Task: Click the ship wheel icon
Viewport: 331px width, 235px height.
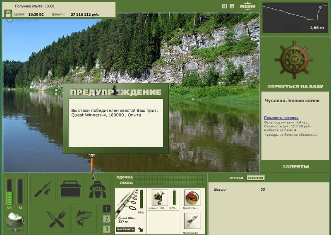Action: coord(295,60)
